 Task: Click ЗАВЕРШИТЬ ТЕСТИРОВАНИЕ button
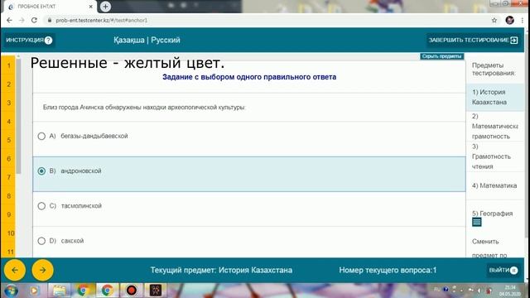tap(473, 41)
